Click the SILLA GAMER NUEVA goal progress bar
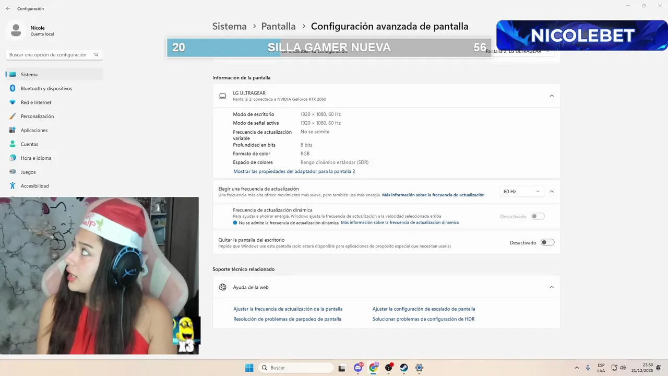The width and height of the screenshot is (668, 376). pos(329,48)
